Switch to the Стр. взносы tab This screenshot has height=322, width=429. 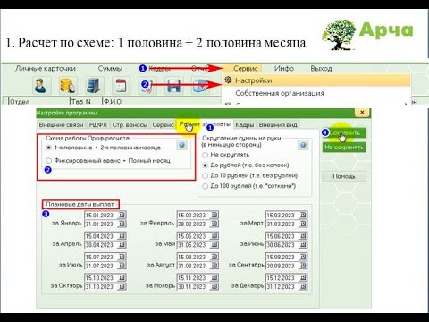click(x=130, y=124)
